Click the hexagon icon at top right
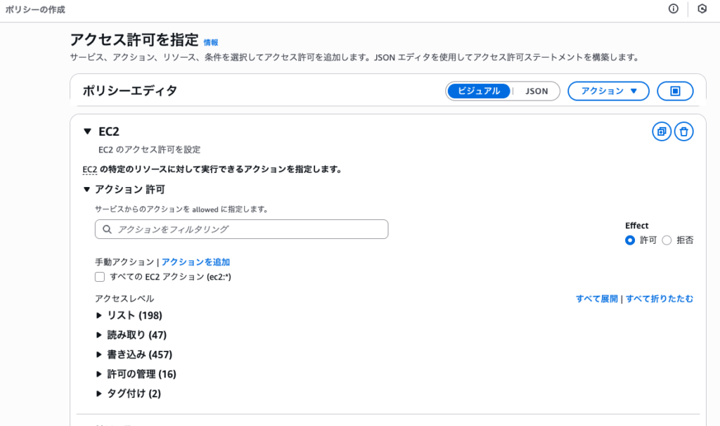Screen dimensions: 720x426 tap(702, 9)
